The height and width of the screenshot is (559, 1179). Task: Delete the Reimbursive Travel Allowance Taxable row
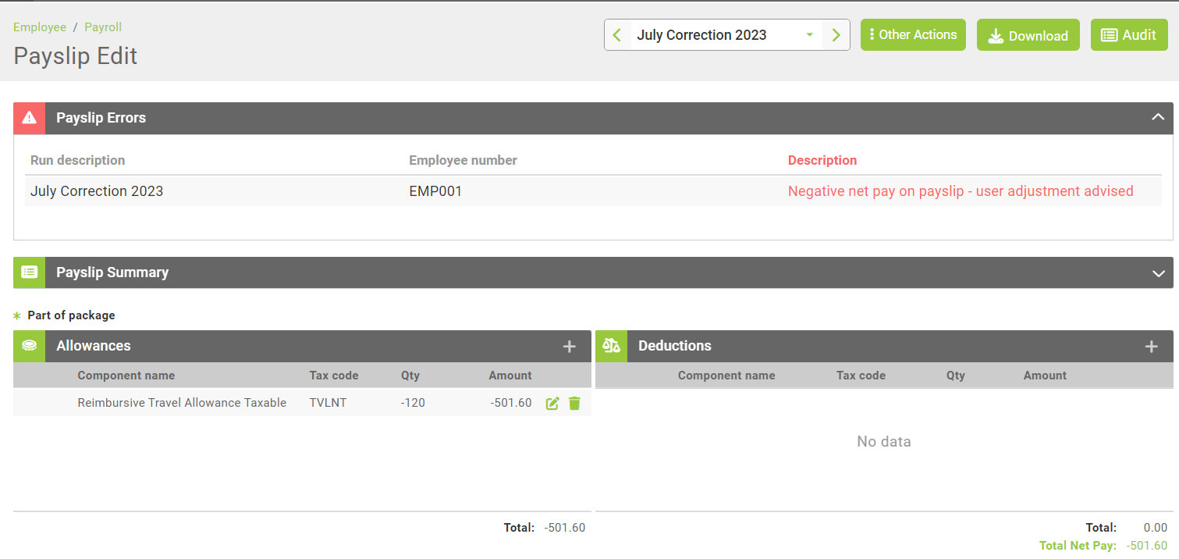pos(574,404)
